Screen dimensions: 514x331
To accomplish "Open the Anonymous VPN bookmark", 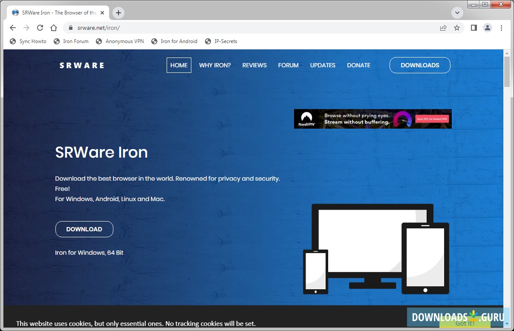I will coord(120,41).
